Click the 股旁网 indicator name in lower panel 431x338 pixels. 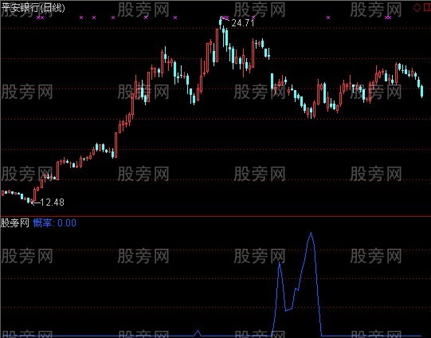point(15,222)
